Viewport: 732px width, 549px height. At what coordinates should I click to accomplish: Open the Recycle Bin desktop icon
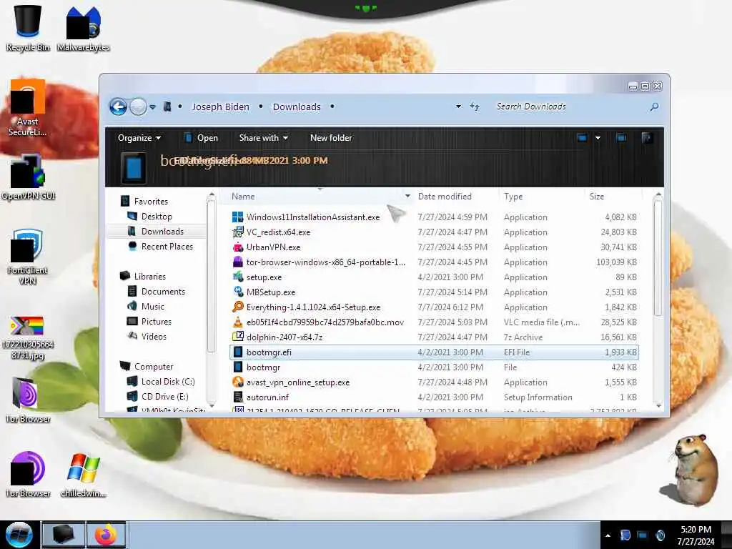pos(28,28)
